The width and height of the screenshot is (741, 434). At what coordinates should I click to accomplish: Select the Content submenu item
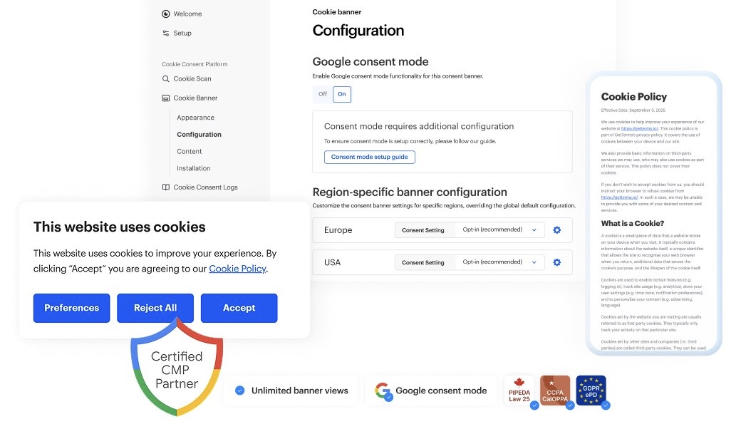pos(190,151)
